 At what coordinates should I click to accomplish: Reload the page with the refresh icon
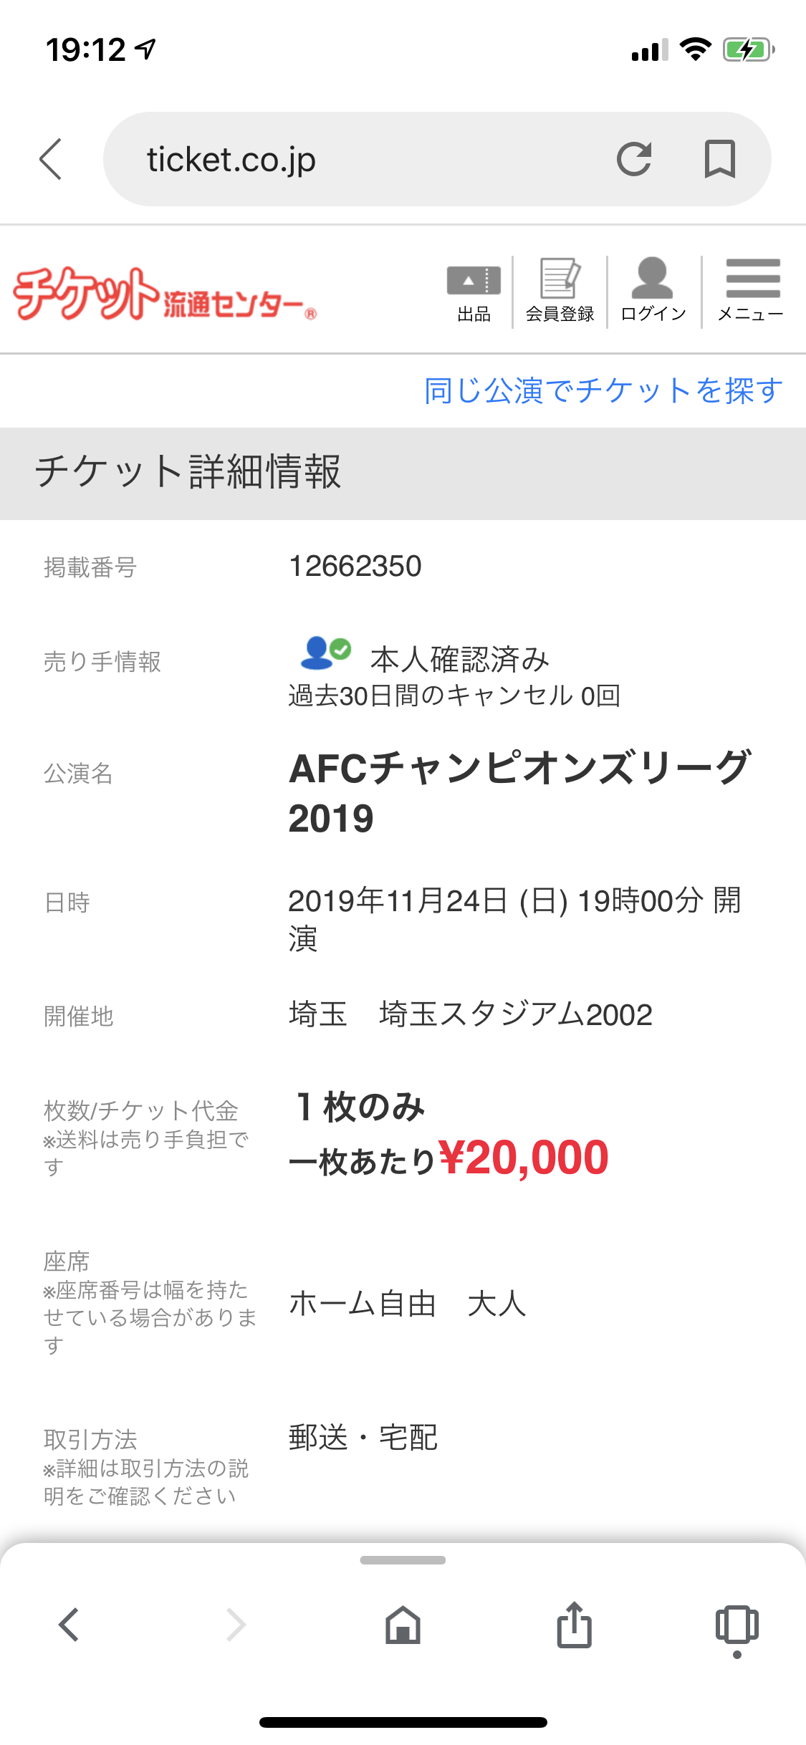click(x=634, y=159)
